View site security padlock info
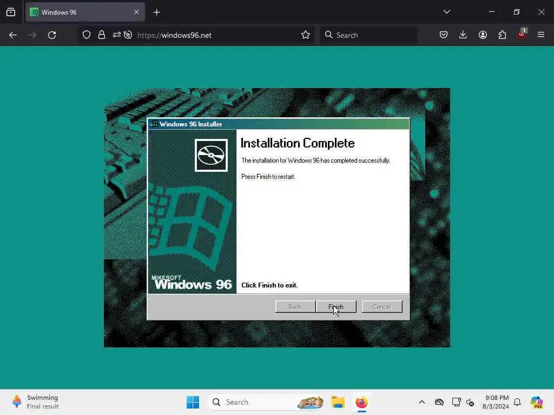Screen dimensions: 554x415 [x=102, y=35]
